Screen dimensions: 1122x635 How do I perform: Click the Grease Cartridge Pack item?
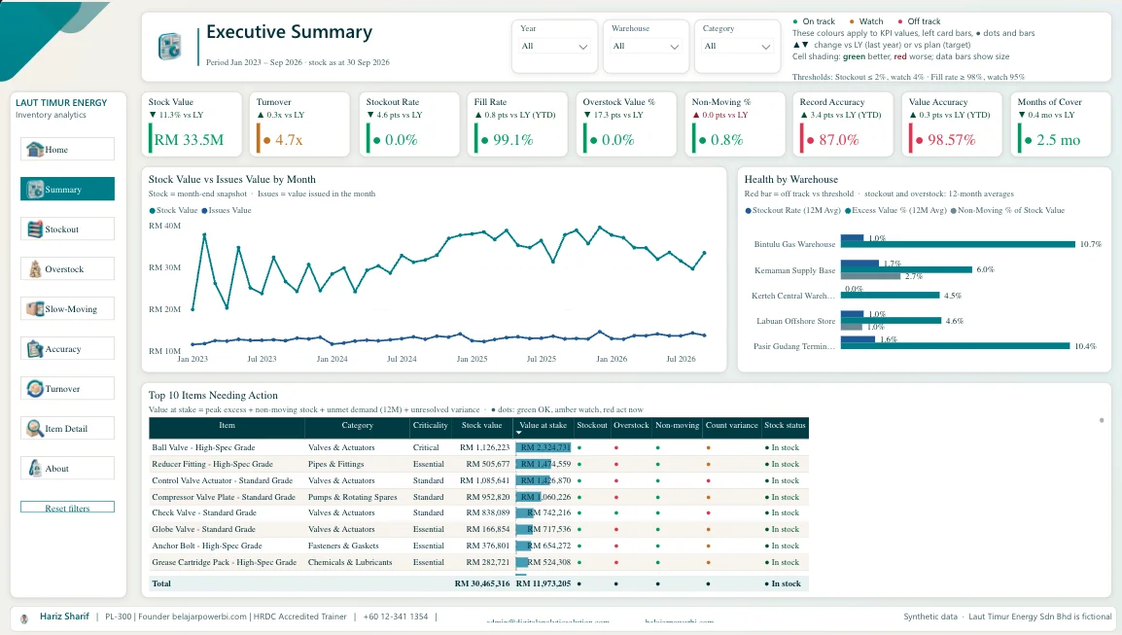[x=224, y=562]
